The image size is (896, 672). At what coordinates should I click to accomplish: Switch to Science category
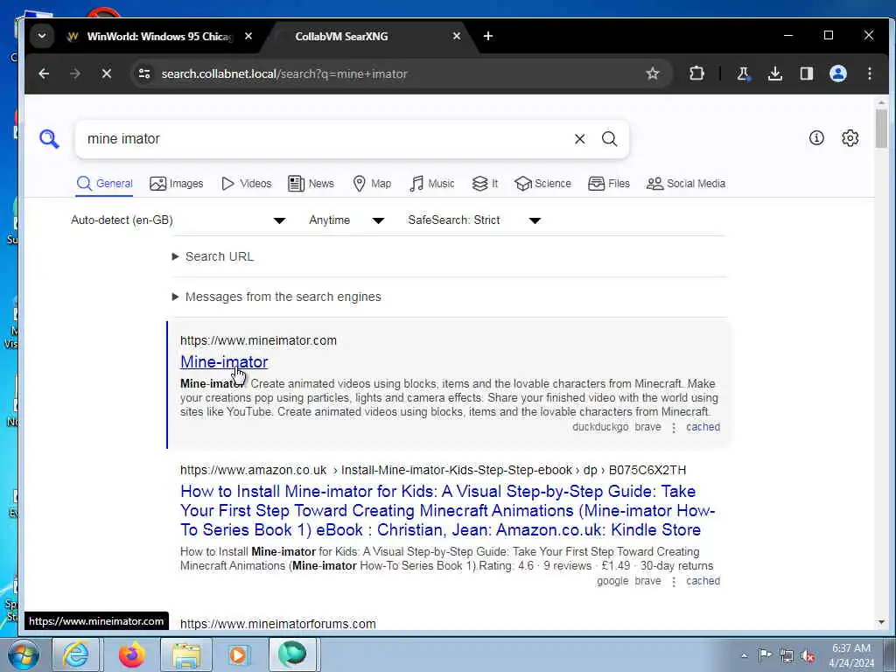pos(542,184)
